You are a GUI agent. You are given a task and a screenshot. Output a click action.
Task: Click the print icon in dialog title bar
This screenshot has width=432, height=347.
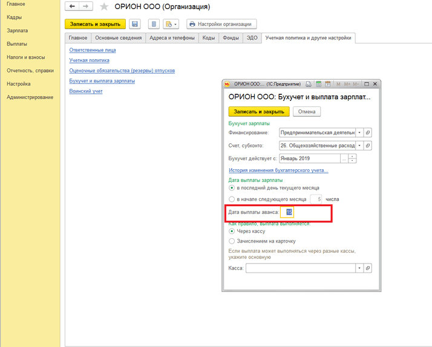point(309,84)
